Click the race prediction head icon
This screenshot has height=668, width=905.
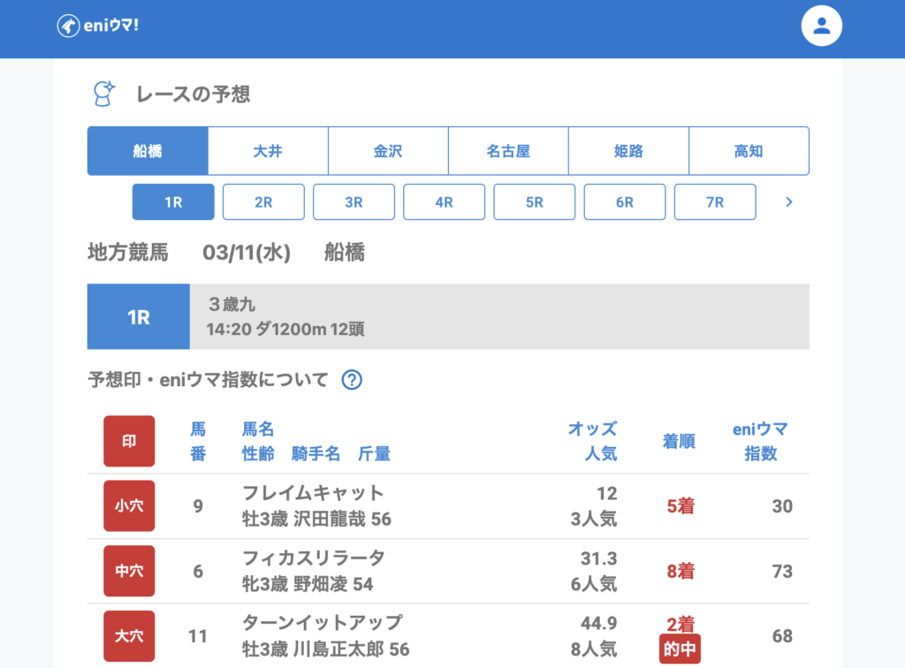104,94
